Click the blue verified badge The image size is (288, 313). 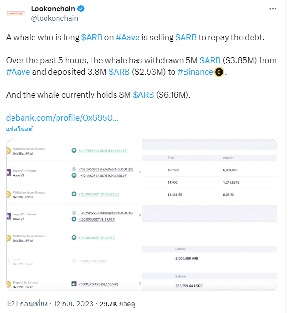click(81, 9)
